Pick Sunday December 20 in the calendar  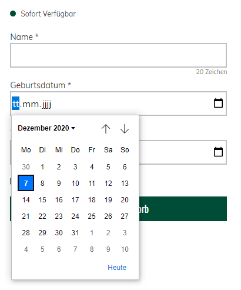pos(125,200)
